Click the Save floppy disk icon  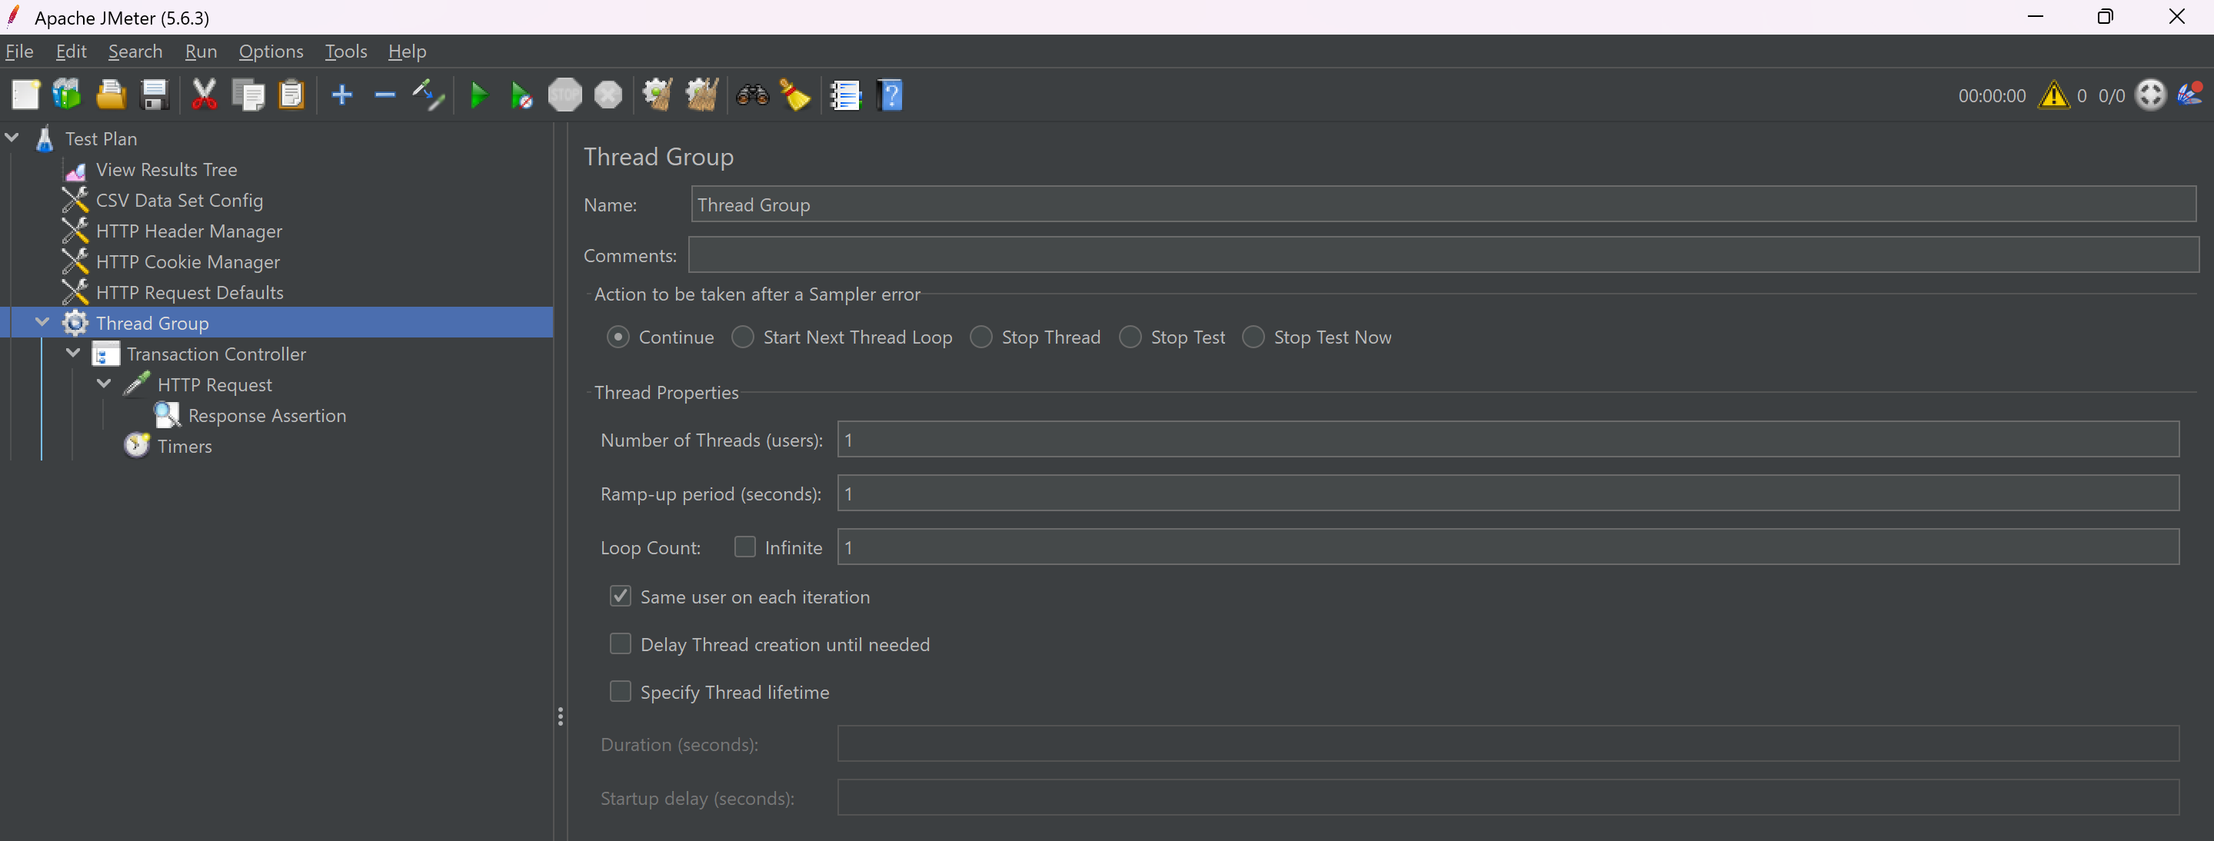click(x=155, y=95)
